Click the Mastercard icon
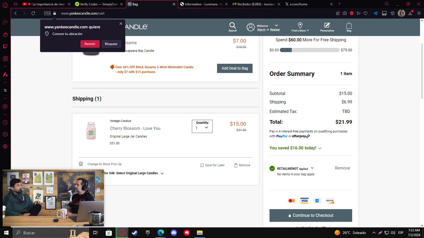 click(291, 201)
